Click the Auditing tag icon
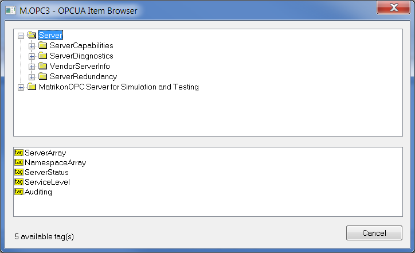 [18, 192]
